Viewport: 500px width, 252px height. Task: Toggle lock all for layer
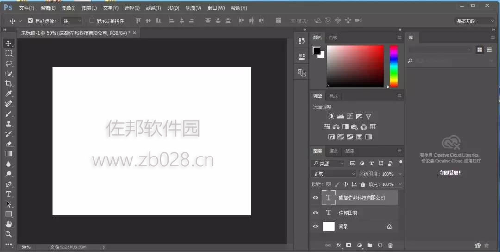[x=362, y=184]
